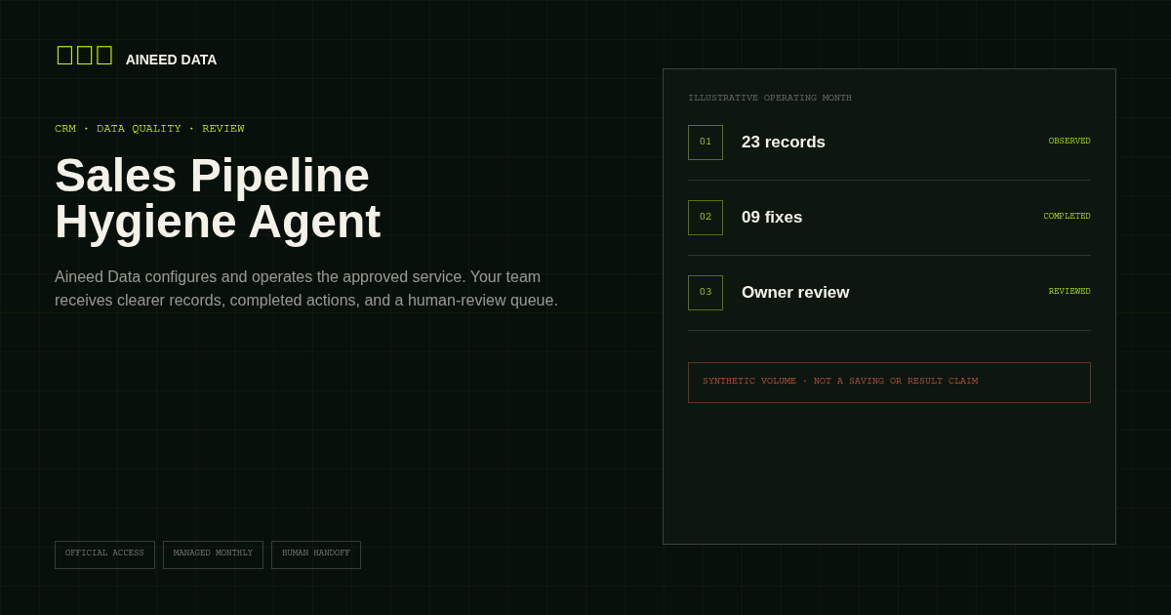This screenshot has width=1171, height=615.
Task: Click the Official Access tag
Action: point(104,554)
